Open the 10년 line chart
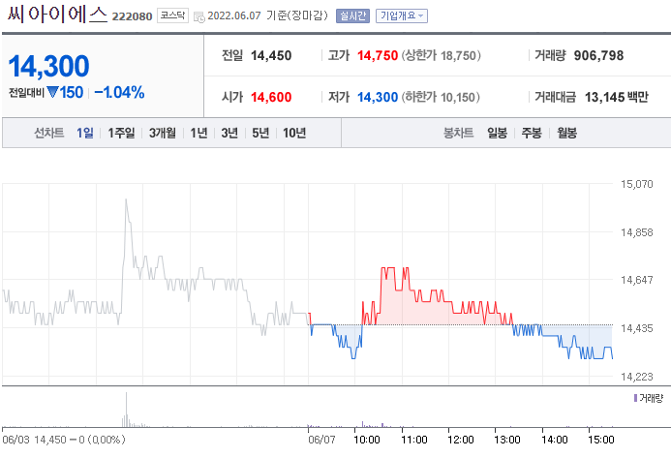 (x=294, y=133)
